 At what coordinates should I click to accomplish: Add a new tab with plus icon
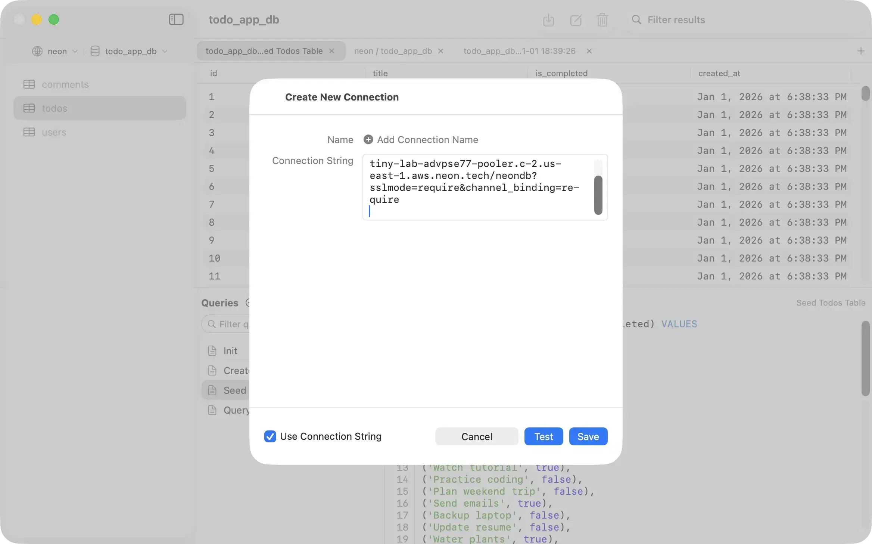pyautogui.click(x=861, y=51)
